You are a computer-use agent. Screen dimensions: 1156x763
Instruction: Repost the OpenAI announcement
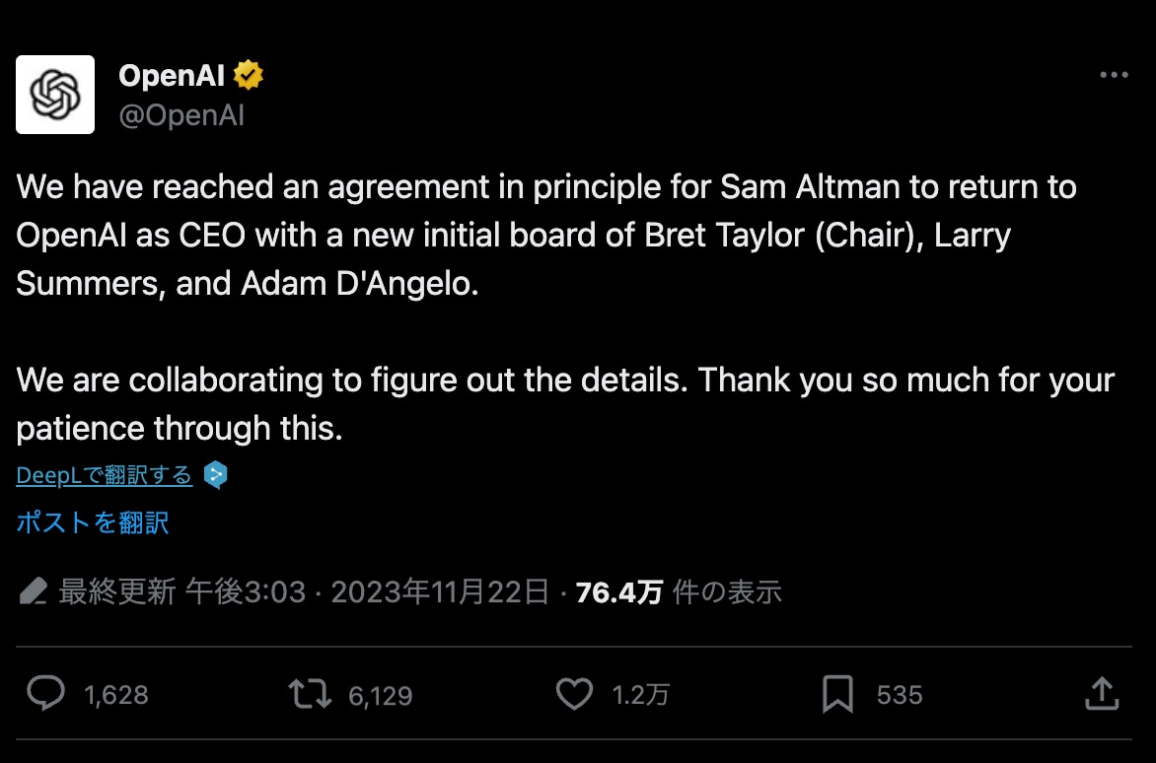[308, 694]
